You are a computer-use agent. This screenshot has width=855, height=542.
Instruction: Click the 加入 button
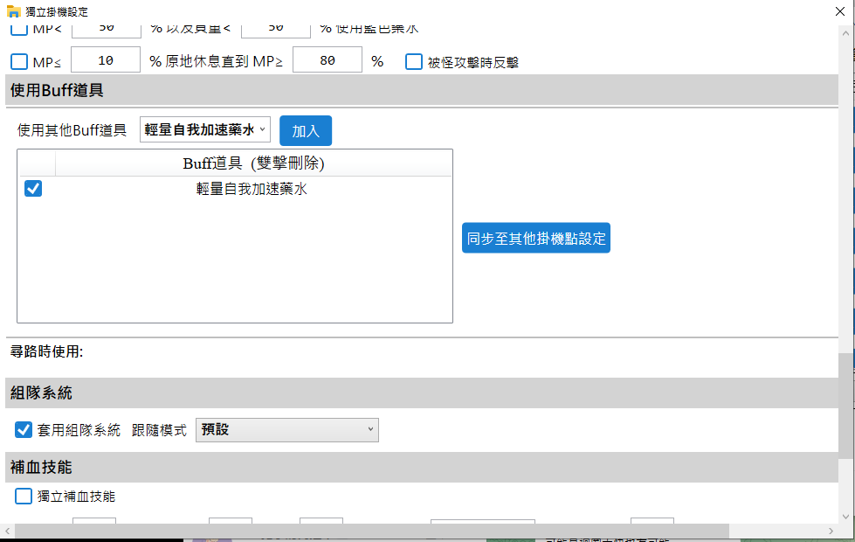click(x=305, y=130)
